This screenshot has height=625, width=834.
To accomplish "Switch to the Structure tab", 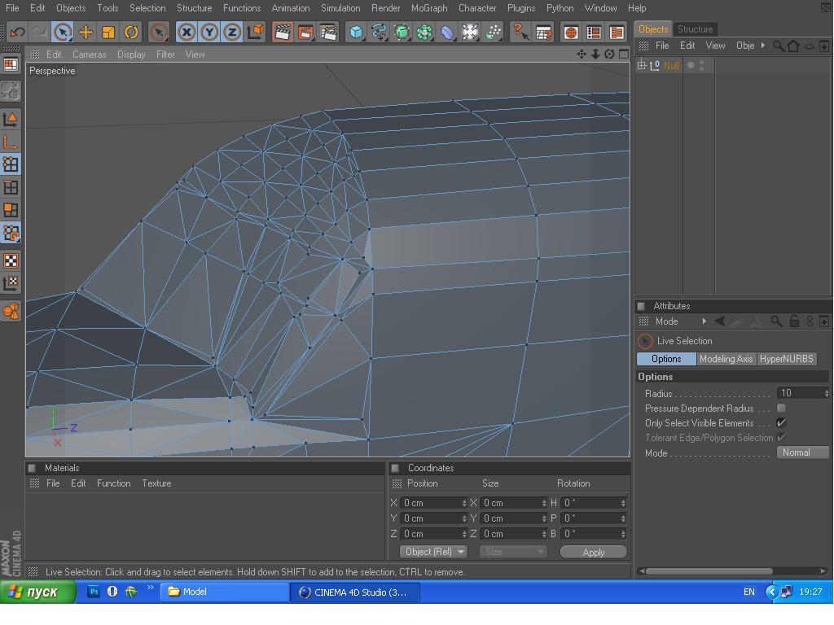I will tap(695, 28).
